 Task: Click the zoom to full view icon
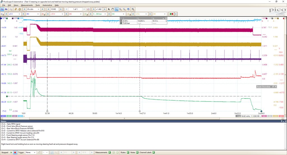click(x=133, y=9)
